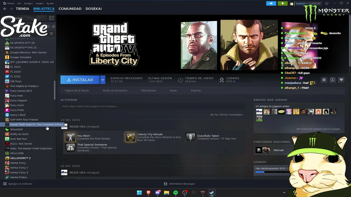Click the REAZE OKA entry under 23 DIC 2025
This screenshot has width=351, height=197.
tap(84, 127)
